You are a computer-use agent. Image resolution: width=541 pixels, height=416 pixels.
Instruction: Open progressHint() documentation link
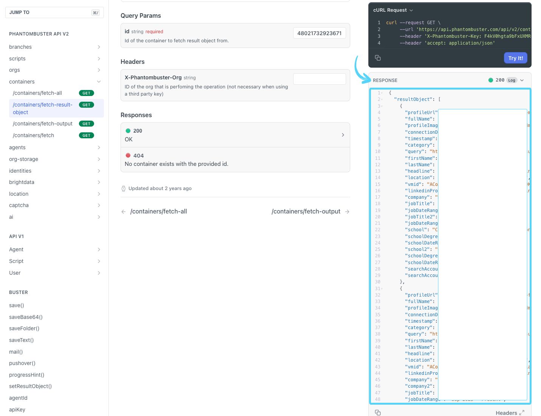point(27,375)
